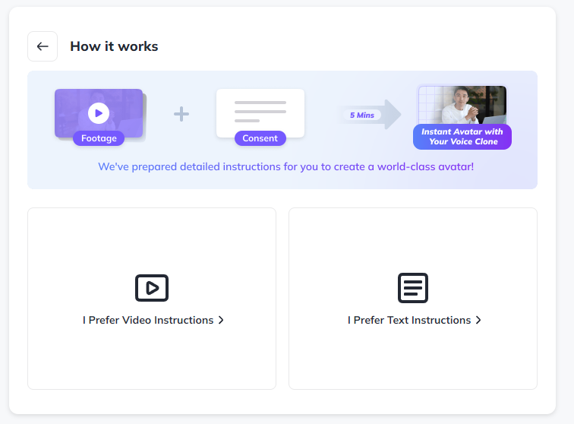Click the Consent document illustration

260,113
